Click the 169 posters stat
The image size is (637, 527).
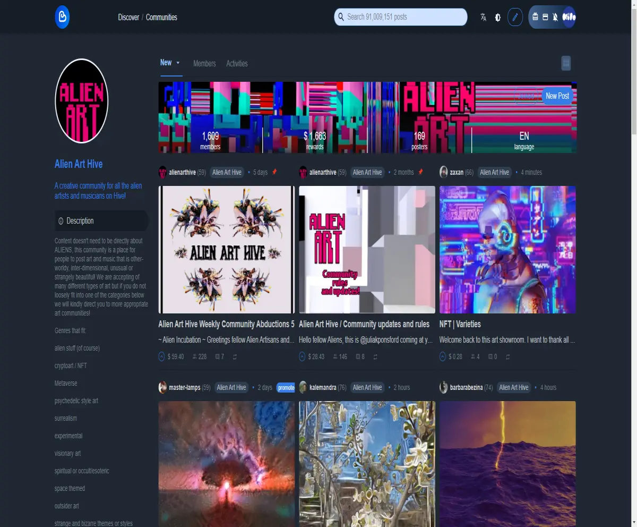coord(419,140)
